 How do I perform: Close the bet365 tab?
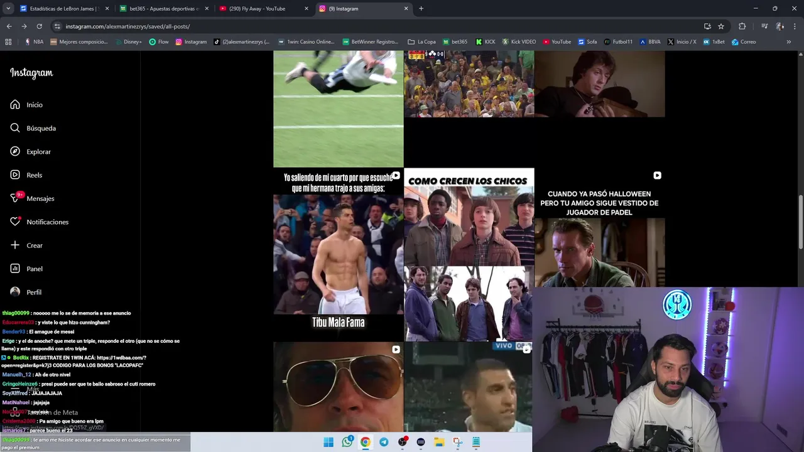[x=207, y=9]
